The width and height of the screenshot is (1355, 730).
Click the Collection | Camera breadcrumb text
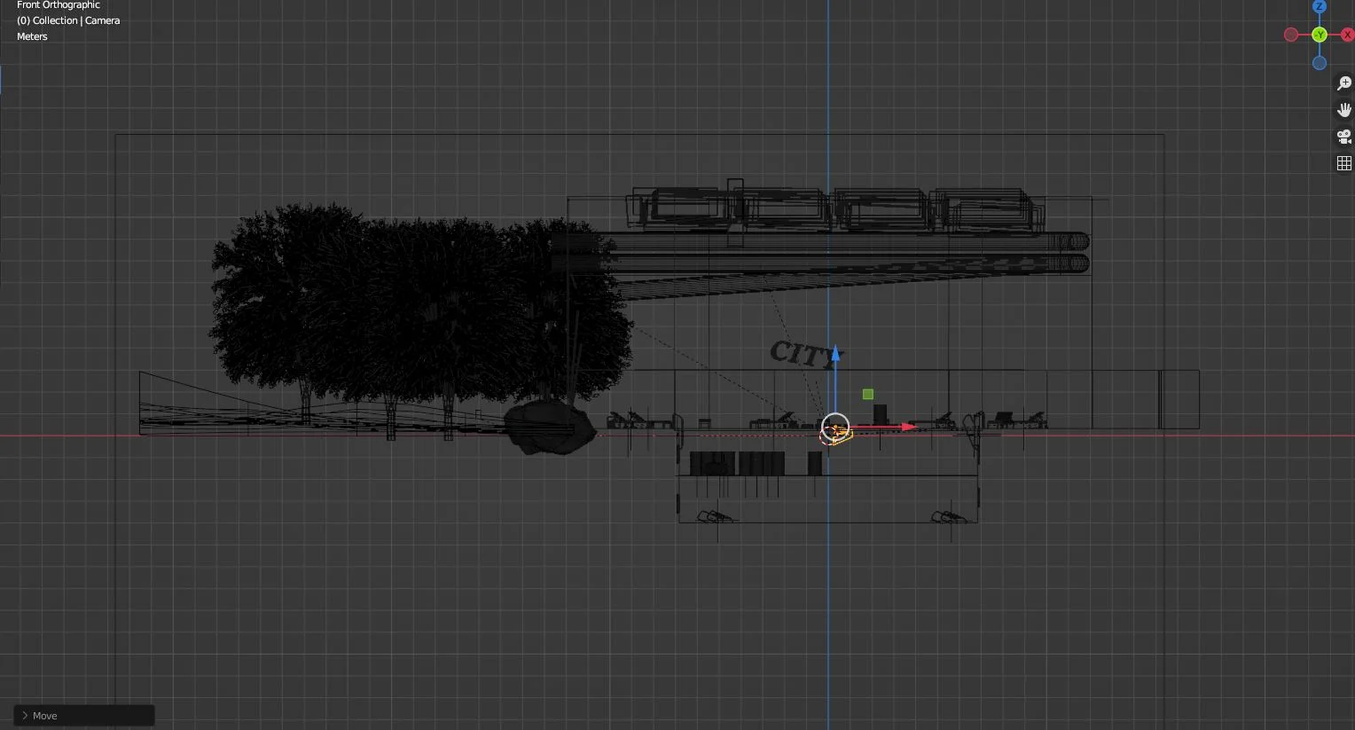pos(68,20)
